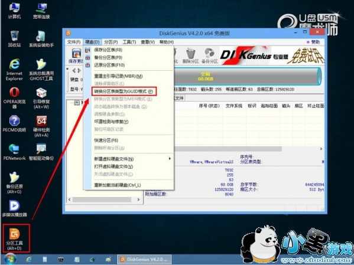Click left arrow of tree panel scrollbar
The width and height of the screenshot is (354, 265).
[70, 199]
